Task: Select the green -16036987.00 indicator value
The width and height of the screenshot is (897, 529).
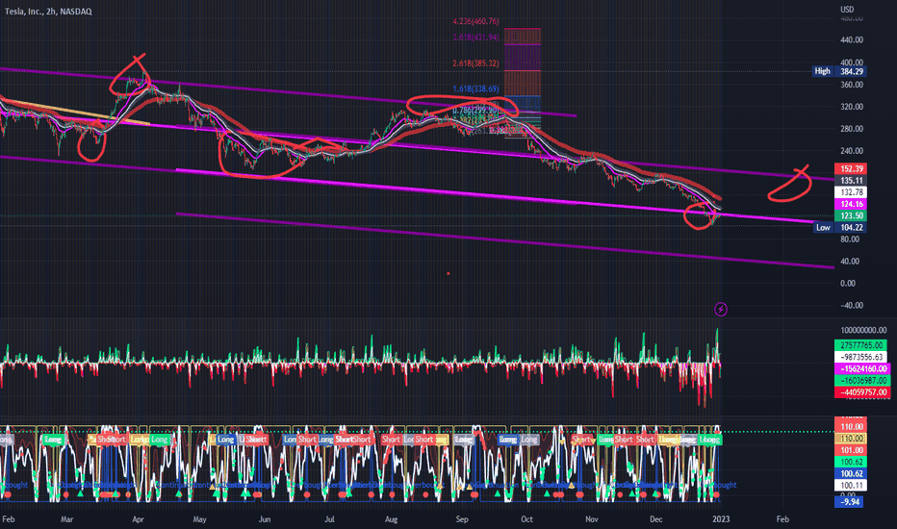Action: (x=861, y=380)
